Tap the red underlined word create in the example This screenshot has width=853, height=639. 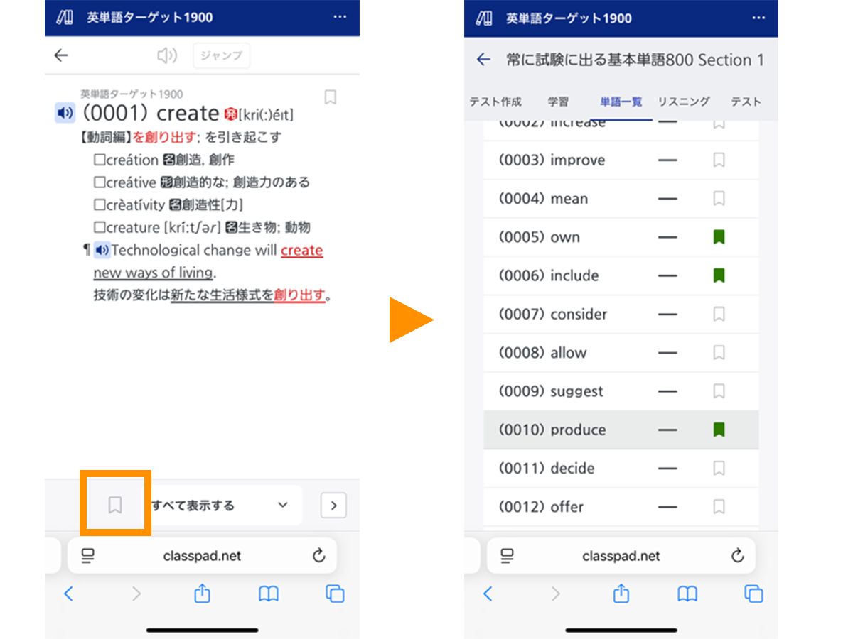(302, 251)
